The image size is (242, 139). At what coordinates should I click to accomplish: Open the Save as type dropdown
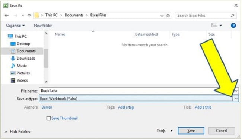tap(139, 99)
